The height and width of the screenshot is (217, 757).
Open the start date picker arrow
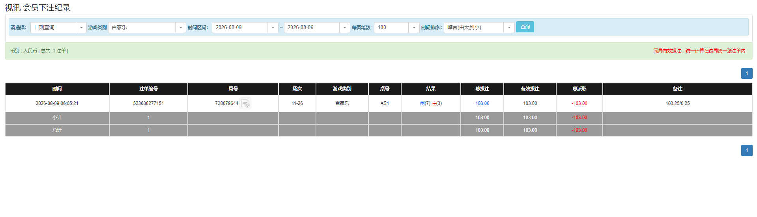click(x=273, y=28)
